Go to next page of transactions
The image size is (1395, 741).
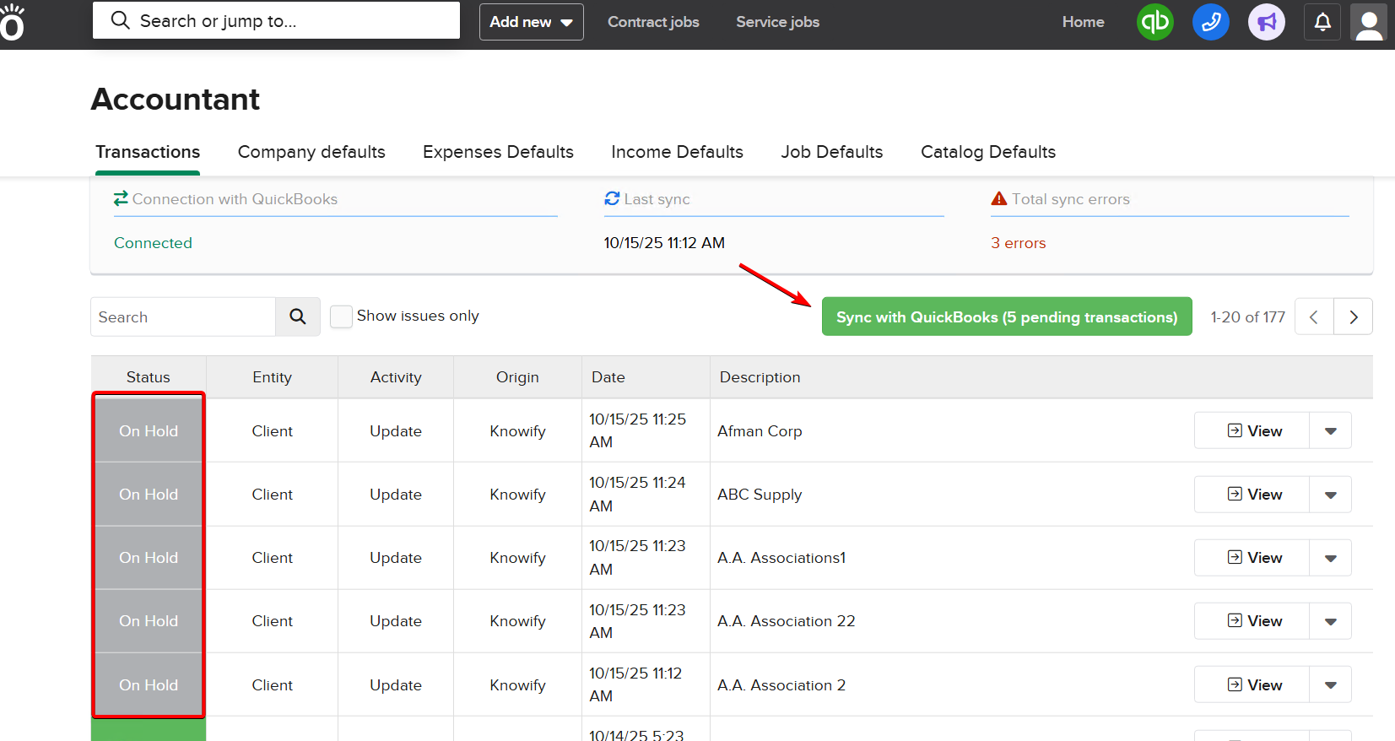tap(1353, 316)
